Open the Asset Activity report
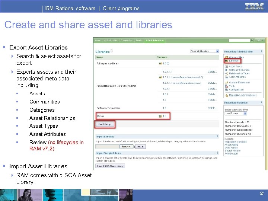 point(232,145)
